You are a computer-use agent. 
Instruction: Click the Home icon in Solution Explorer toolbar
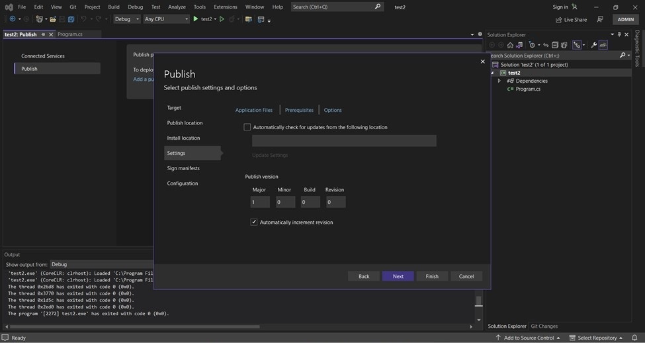click(x=510, y=45)
